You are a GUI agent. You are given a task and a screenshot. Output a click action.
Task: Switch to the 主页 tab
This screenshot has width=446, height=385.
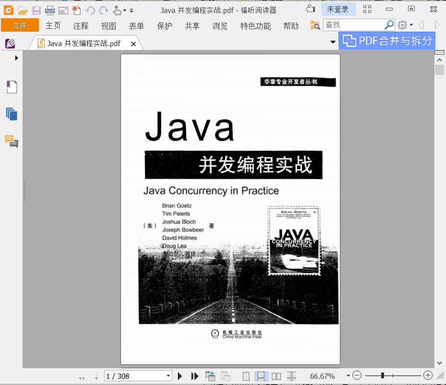pos(53,26)
